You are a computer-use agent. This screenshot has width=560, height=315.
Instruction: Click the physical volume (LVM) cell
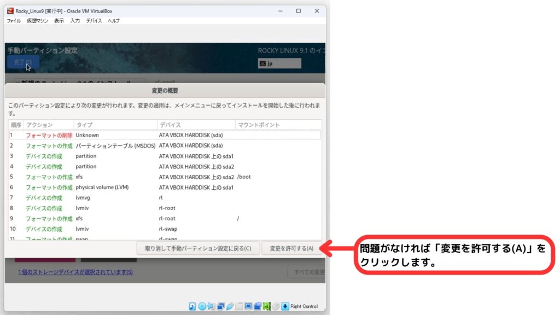[x=102, y=187]
